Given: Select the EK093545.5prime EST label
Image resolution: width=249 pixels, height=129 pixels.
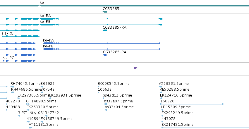Looking at the screenshot, I should pos(114,83).
